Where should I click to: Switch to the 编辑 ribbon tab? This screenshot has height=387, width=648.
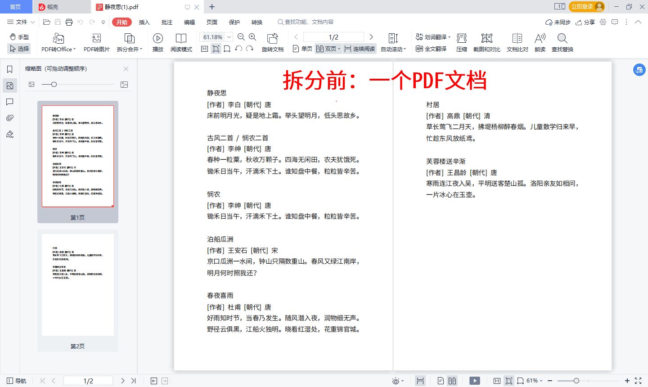click(189, 22)
